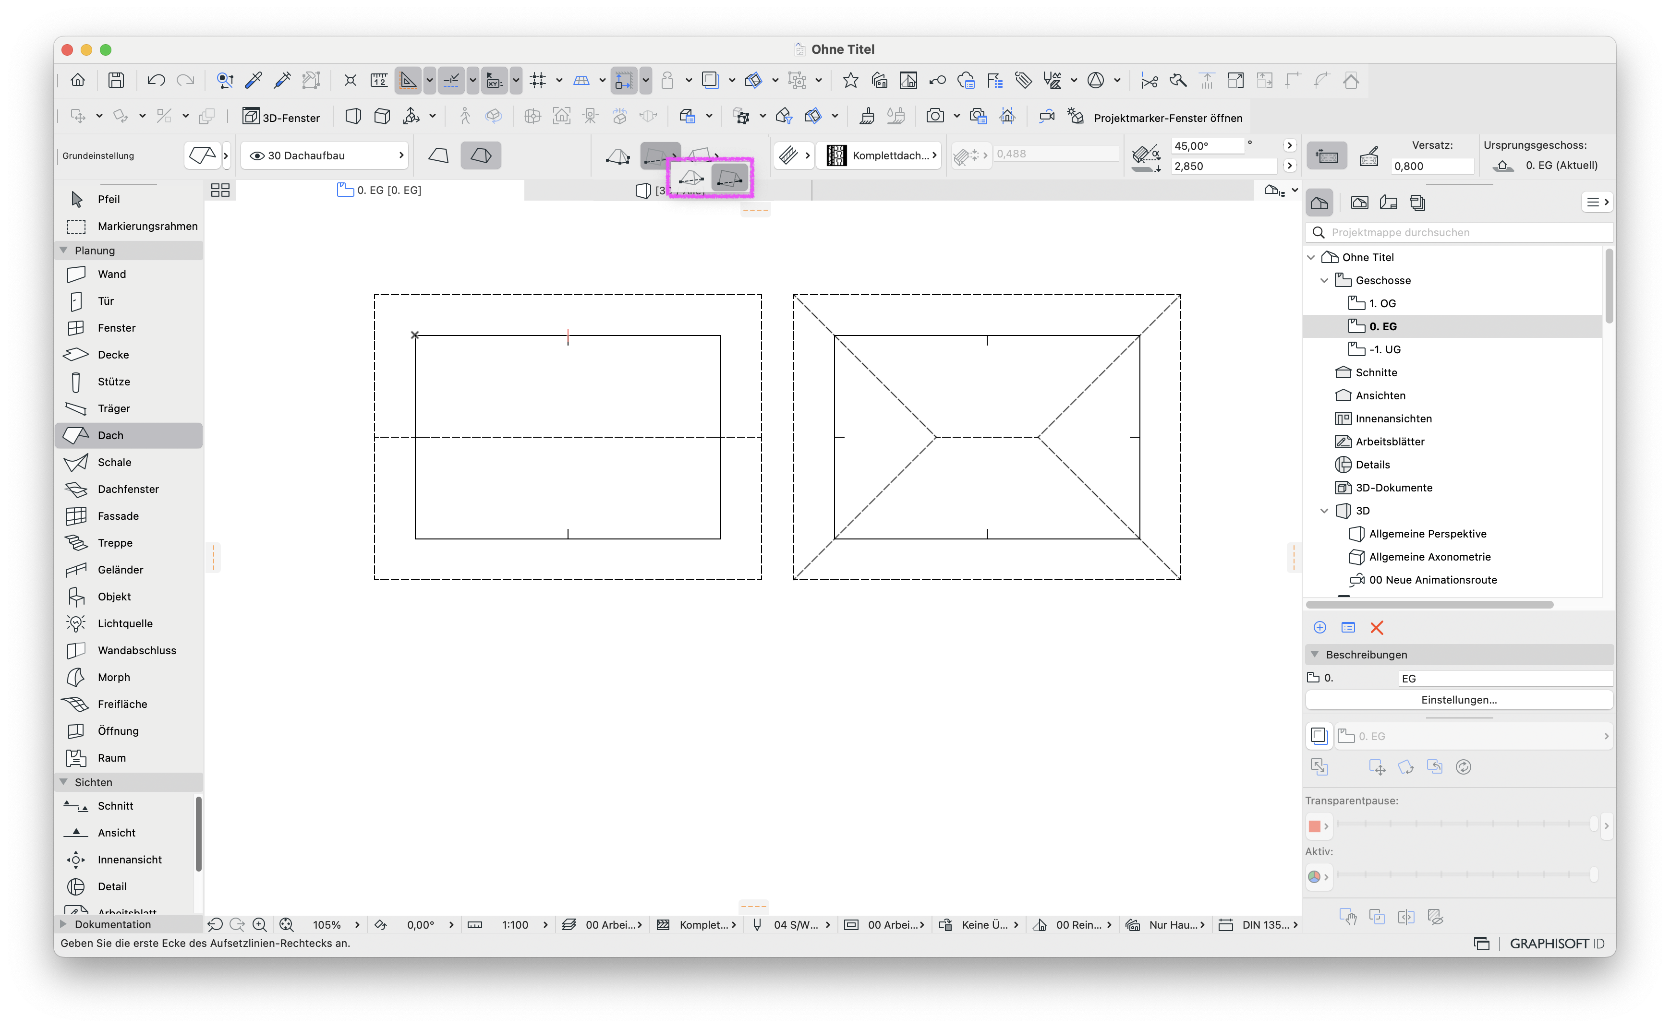1670x1028 pixels.
Task: Select single-plane roof construction method
Action: (439, 155)
